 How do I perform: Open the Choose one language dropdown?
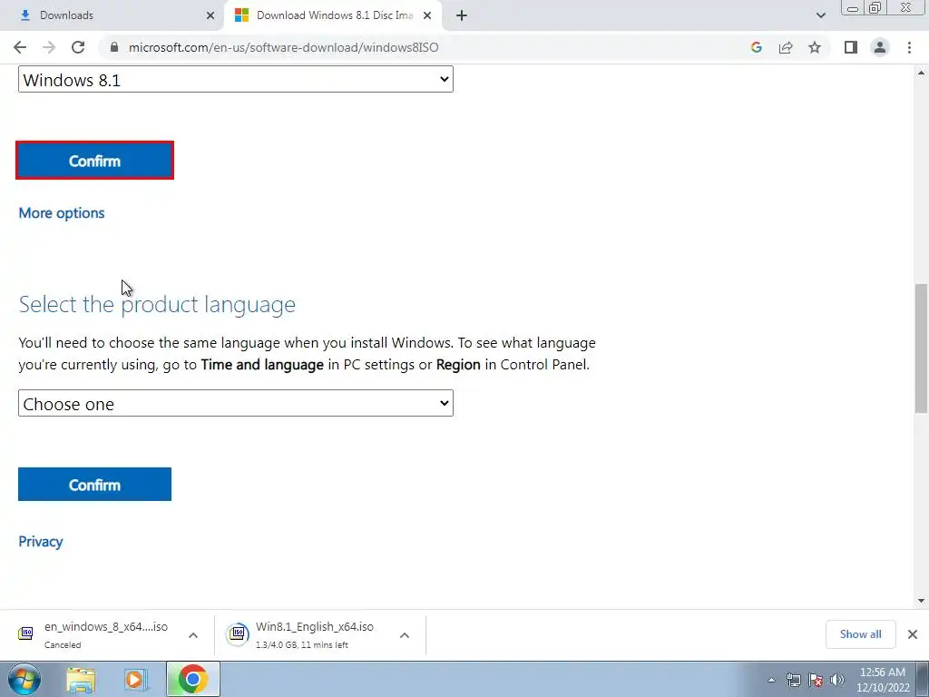[236, 403]
